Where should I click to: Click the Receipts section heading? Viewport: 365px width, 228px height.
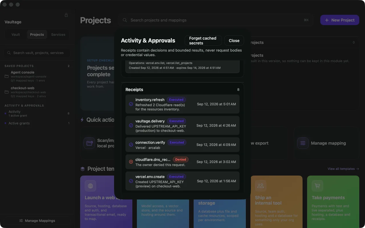[134, 89]
